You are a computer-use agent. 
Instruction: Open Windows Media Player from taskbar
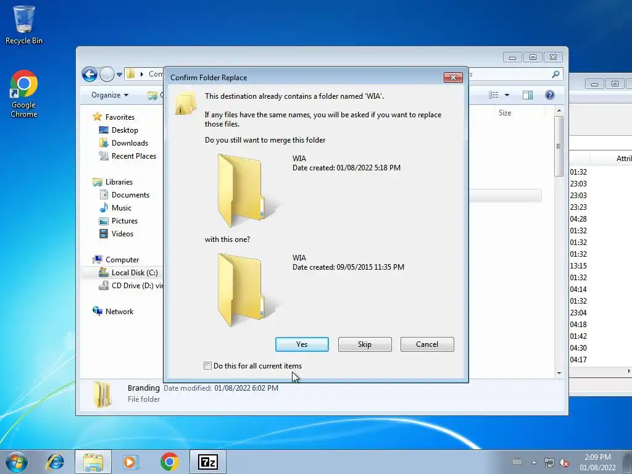click(130, 462)
